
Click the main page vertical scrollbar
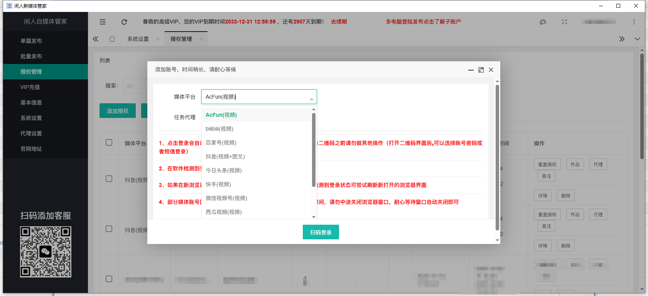tap(642, 106)
